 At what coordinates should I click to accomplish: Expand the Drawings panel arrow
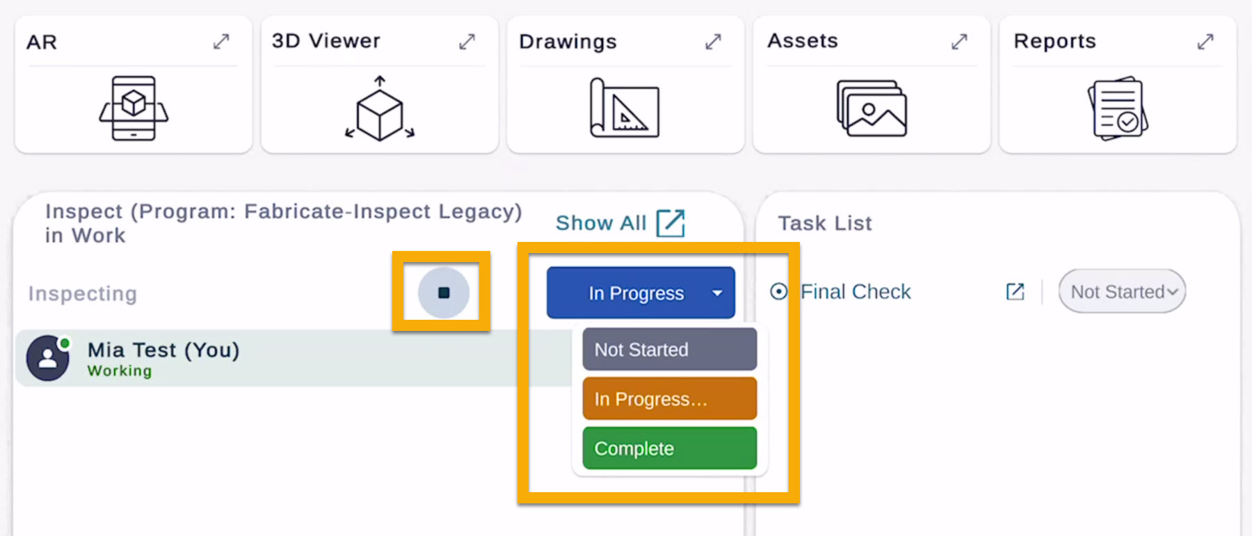coord(713,42)
